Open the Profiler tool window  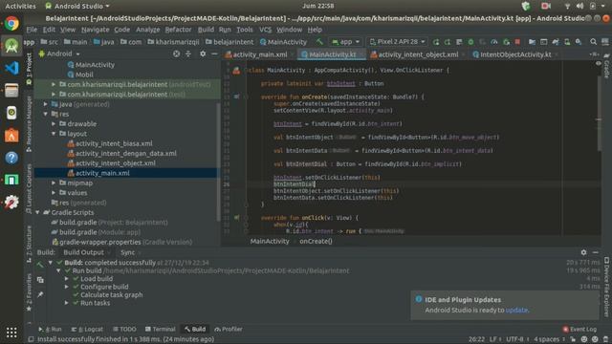229,329
